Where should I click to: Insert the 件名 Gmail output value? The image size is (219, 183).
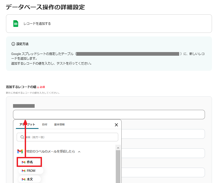point(29,162)
